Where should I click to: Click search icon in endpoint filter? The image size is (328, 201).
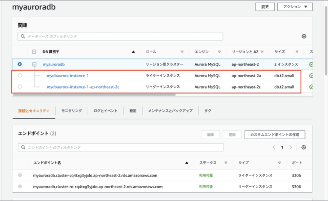23,147
